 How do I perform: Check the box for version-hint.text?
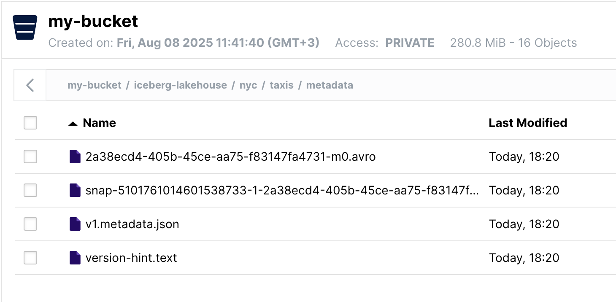[30, 258]
